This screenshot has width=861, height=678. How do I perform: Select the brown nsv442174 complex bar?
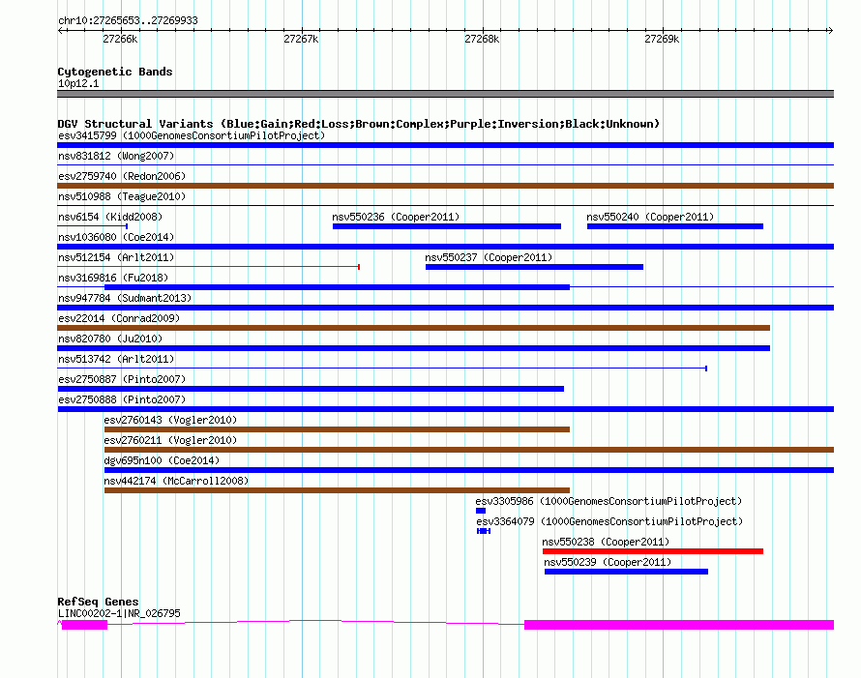[338, 490]
